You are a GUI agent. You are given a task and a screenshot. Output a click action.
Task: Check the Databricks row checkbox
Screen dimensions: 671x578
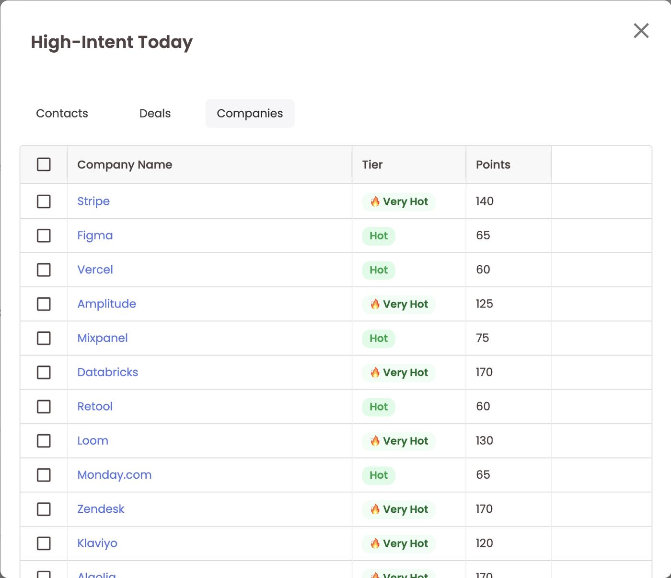coord(44,372)
